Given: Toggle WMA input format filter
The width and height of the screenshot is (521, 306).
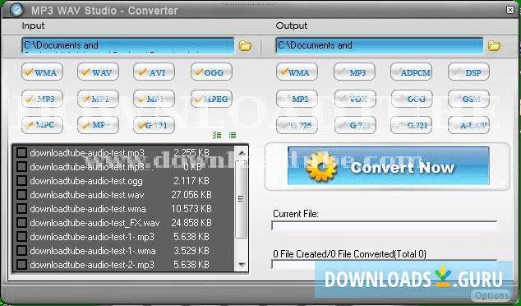Looking at the screenshot, I should [x=42, y=72].
